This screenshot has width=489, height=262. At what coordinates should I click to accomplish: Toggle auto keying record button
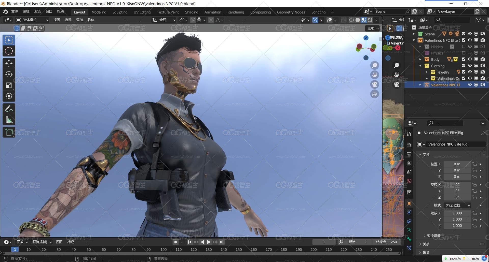pyautogui.click(x=175, y=242)
